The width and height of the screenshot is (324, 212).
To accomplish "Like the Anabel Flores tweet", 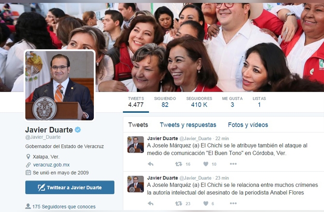I will point(206,203).
